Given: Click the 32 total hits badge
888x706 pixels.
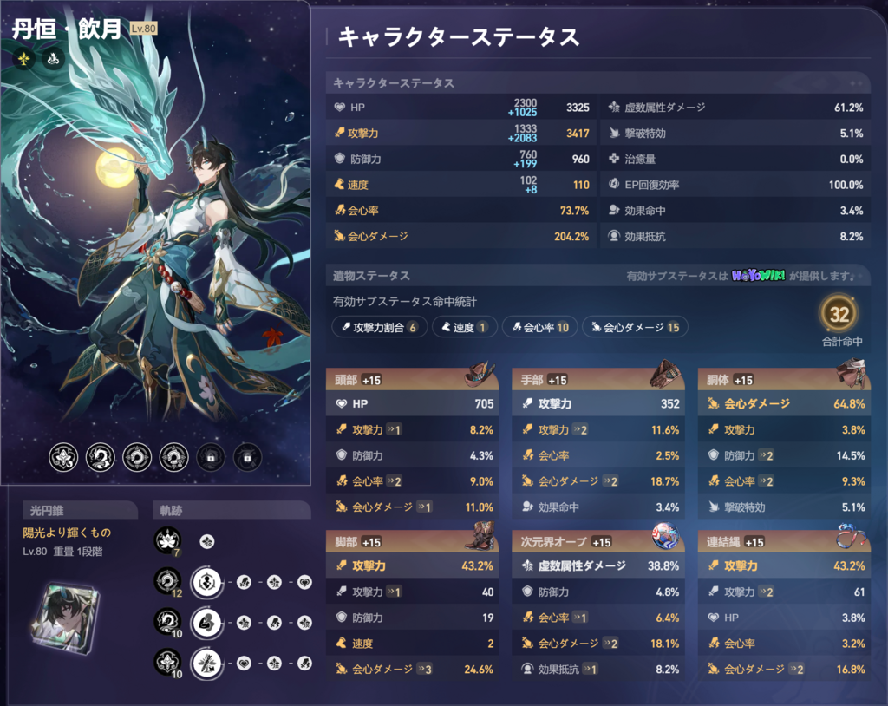Looking at the screenshot, I should click(839, 313).
